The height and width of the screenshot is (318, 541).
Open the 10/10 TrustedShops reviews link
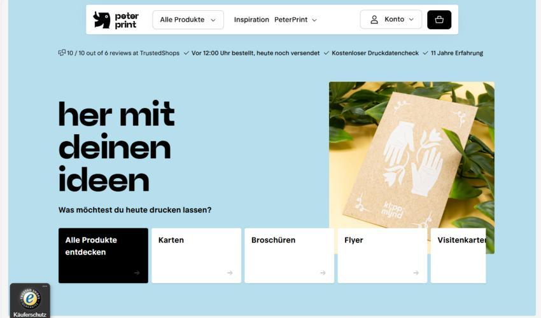[123, 53]
